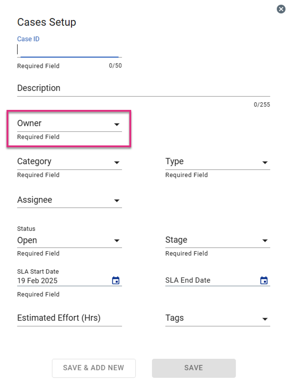The width and height of the screenshot is (290, 383).
Task: Click the SAVE & ADD NEW button
Action: pos(94,368)
